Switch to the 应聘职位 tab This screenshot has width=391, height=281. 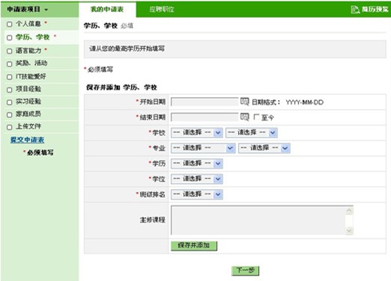tap(162, 10)
